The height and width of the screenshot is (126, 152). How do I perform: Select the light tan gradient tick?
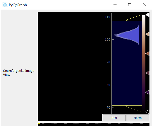coord(147,34)
